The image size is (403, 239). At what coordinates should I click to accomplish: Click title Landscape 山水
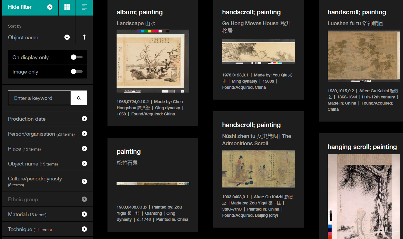[x=136, y=23]
